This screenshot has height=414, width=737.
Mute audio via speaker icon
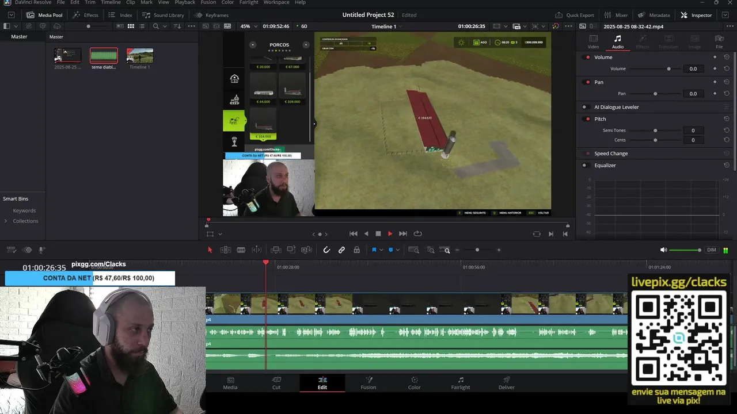coord(663,250)
